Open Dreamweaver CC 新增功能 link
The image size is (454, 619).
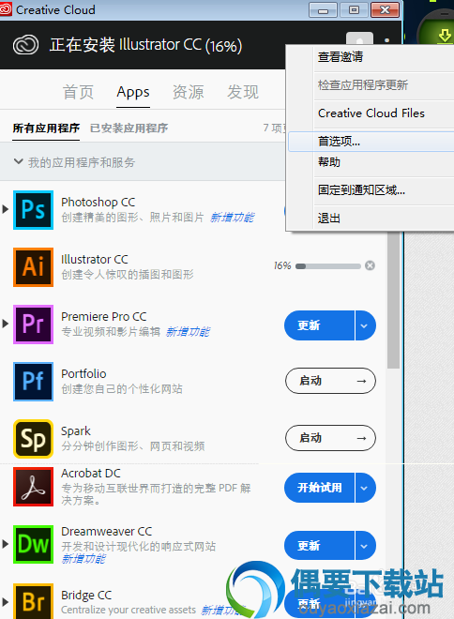click(83, 559)
